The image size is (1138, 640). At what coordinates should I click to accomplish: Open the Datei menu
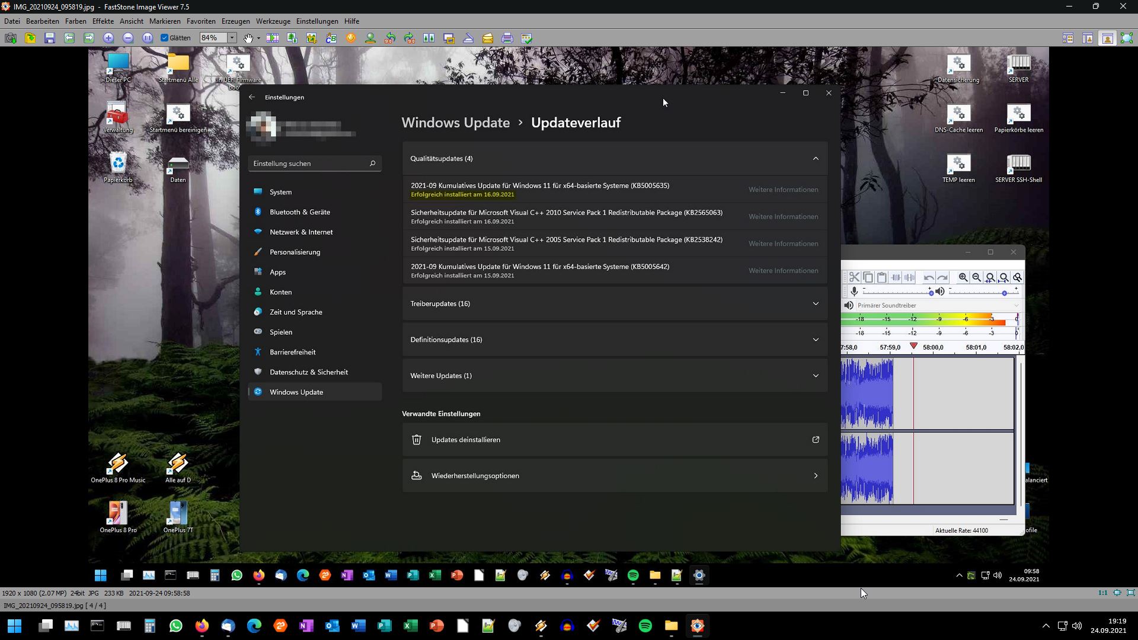click(12, 21)
